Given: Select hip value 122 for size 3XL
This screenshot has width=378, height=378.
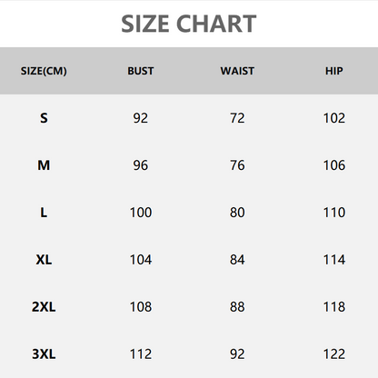Looking at the screenshot, I should pos(334,354).
